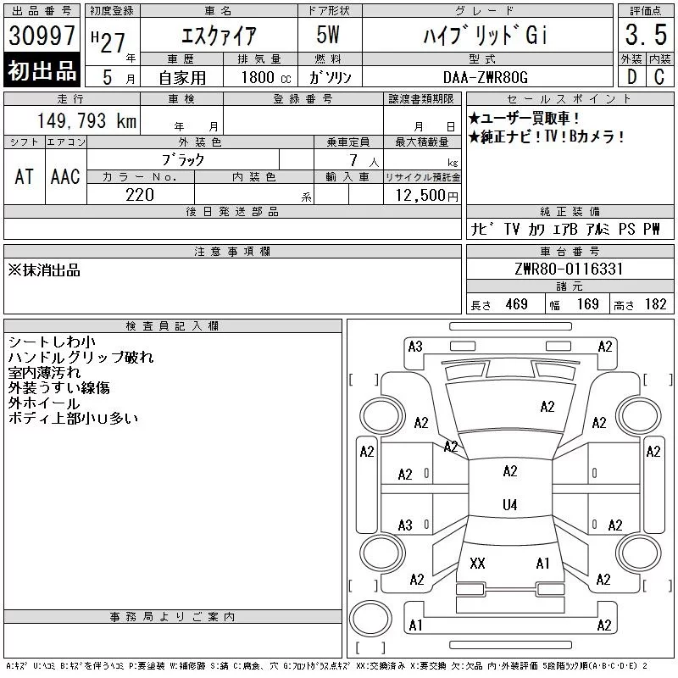The width and height of the screenshot is (678, 678).
Task: Click the evaluation score 3.5
Action: point(646,35)
